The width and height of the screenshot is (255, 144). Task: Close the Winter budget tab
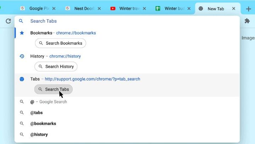(x=189, y=8)
